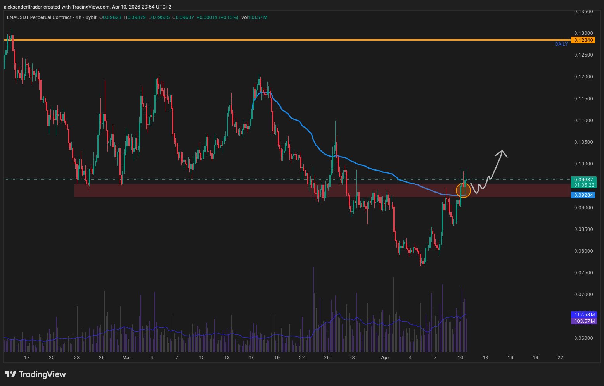Click the 22 date label at axis end

[560, 358]
